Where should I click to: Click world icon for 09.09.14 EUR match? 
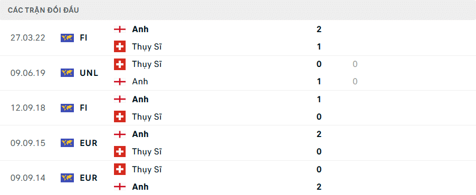coord(67,178)
